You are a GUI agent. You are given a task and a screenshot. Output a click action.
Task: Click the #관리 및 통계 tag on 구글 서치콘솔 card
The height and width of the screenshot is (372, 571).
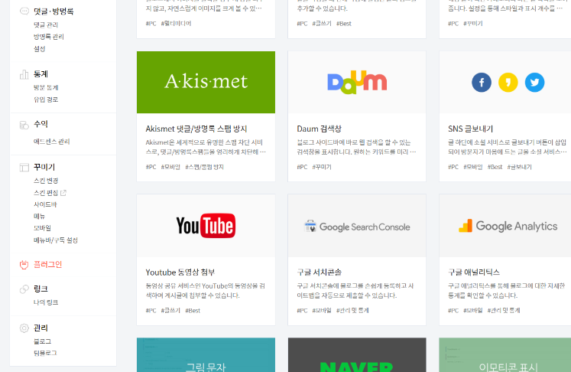click(352, 310)
